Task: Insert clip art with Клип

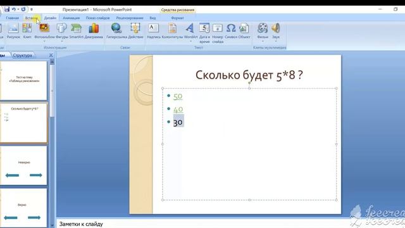Action: [x=27, y=31]
